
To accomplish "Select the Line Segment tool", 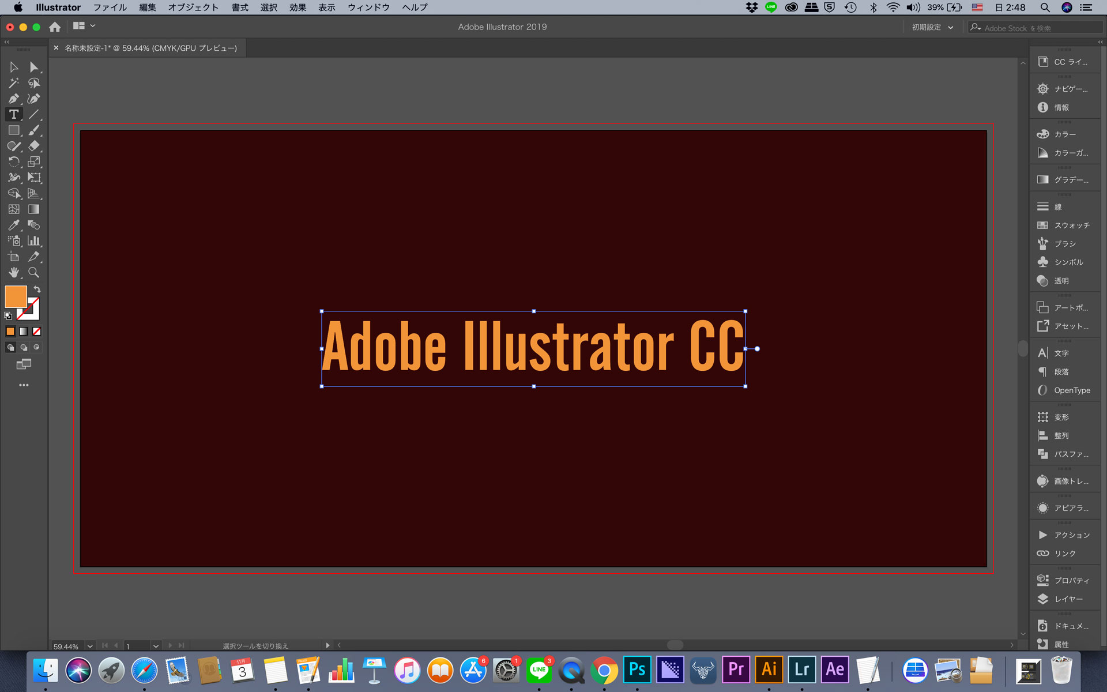I will tap(34, 114).
